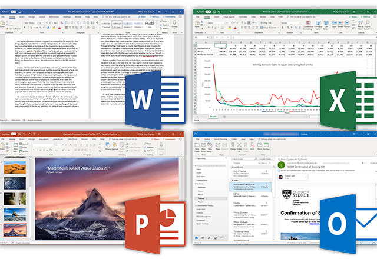The image size is (377, 259).
Task: Toggle AutoSave switch in PowerPoint title bar
Action: (14, 134)
